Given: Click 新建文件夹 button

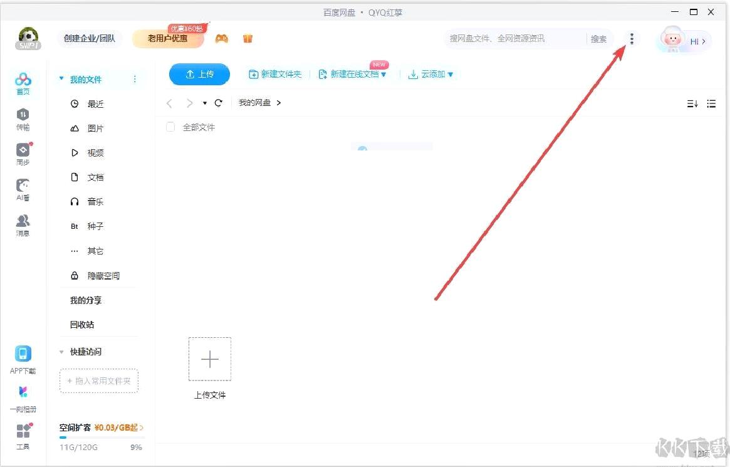Looking at the screenshot, I should [275, 74].
